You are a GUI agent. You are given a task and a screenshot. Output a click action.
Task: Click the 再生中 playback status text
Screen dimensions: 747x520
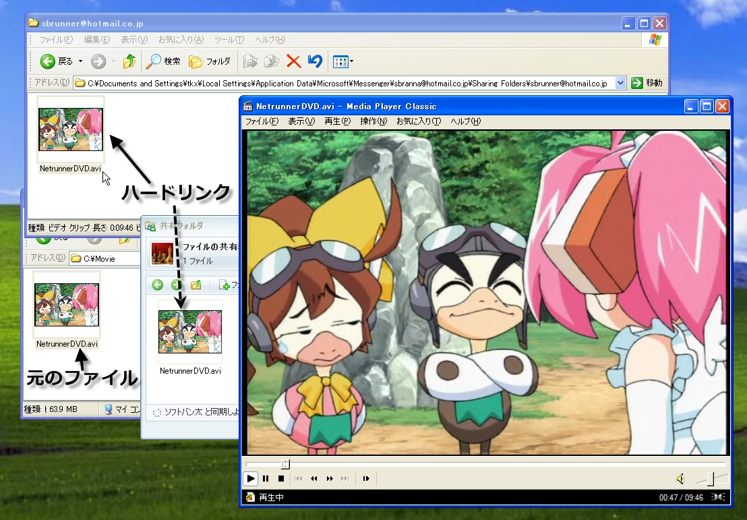272,498
